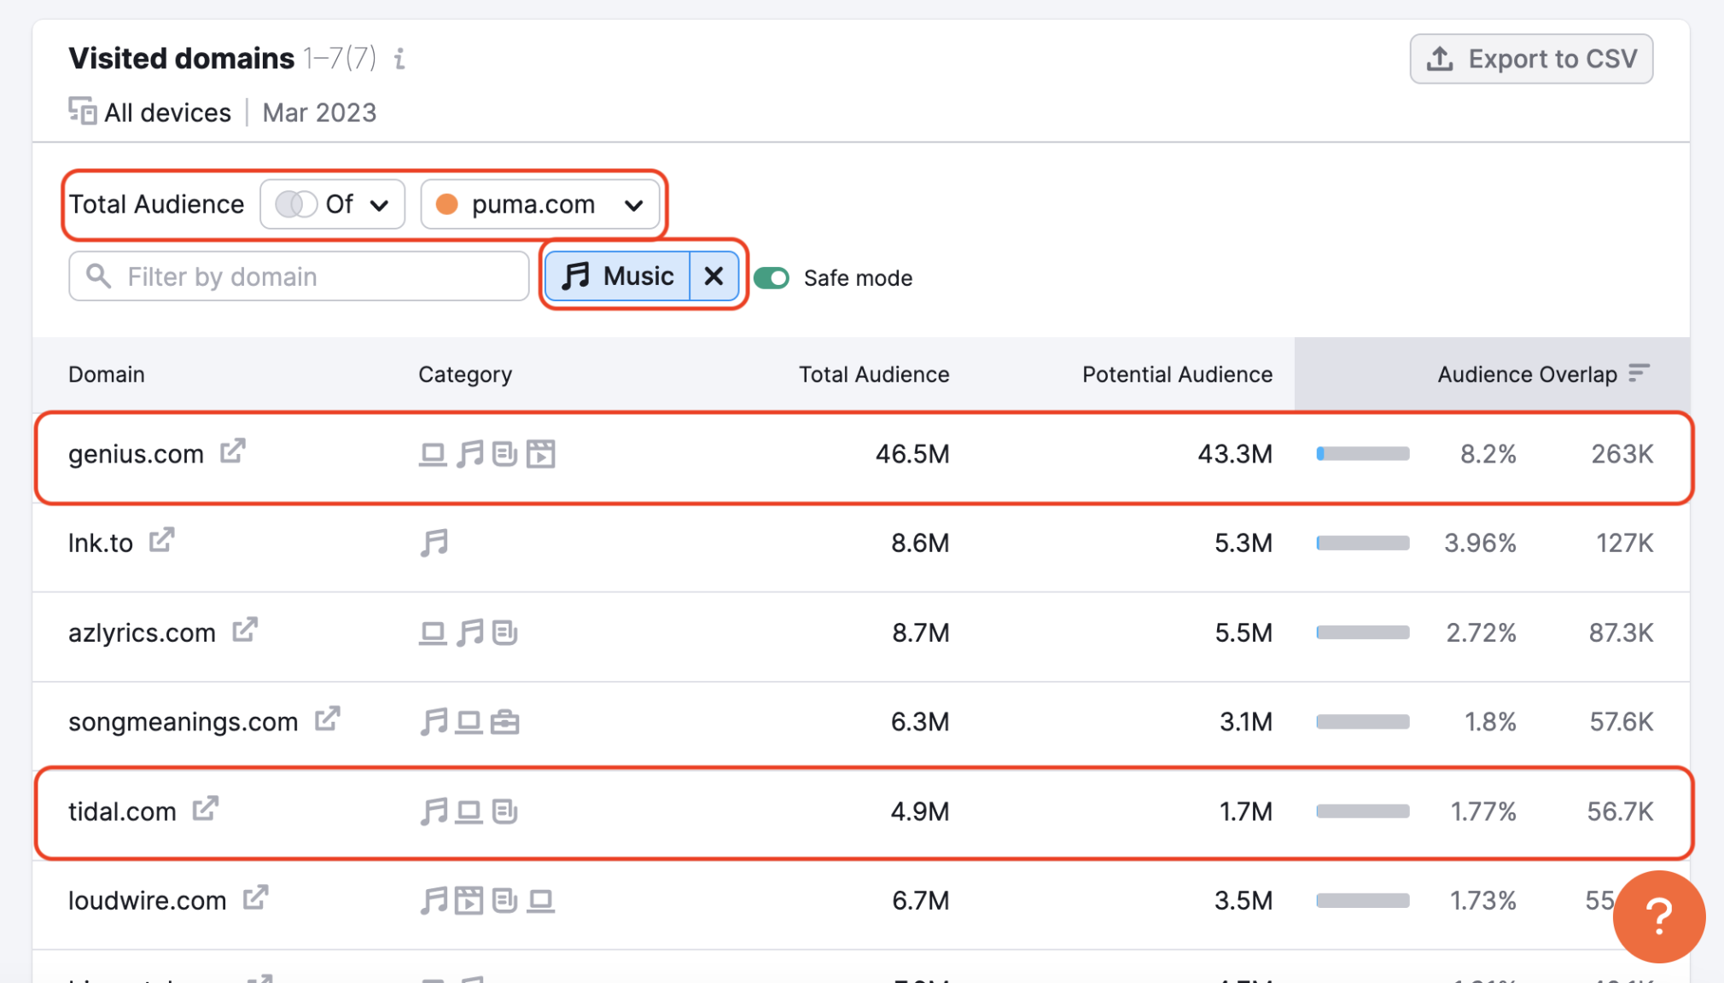Click sort icon in Audience Overlap header
The width and height of the screenshot is (1724, 983).
pyautogui.click(x=1639, y=373)
